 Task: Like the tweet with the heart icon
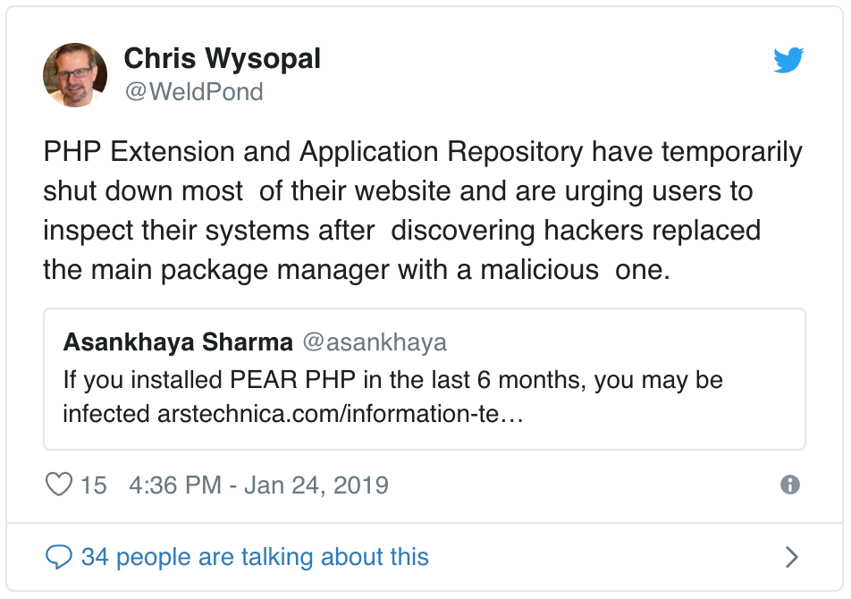(59, 485)
